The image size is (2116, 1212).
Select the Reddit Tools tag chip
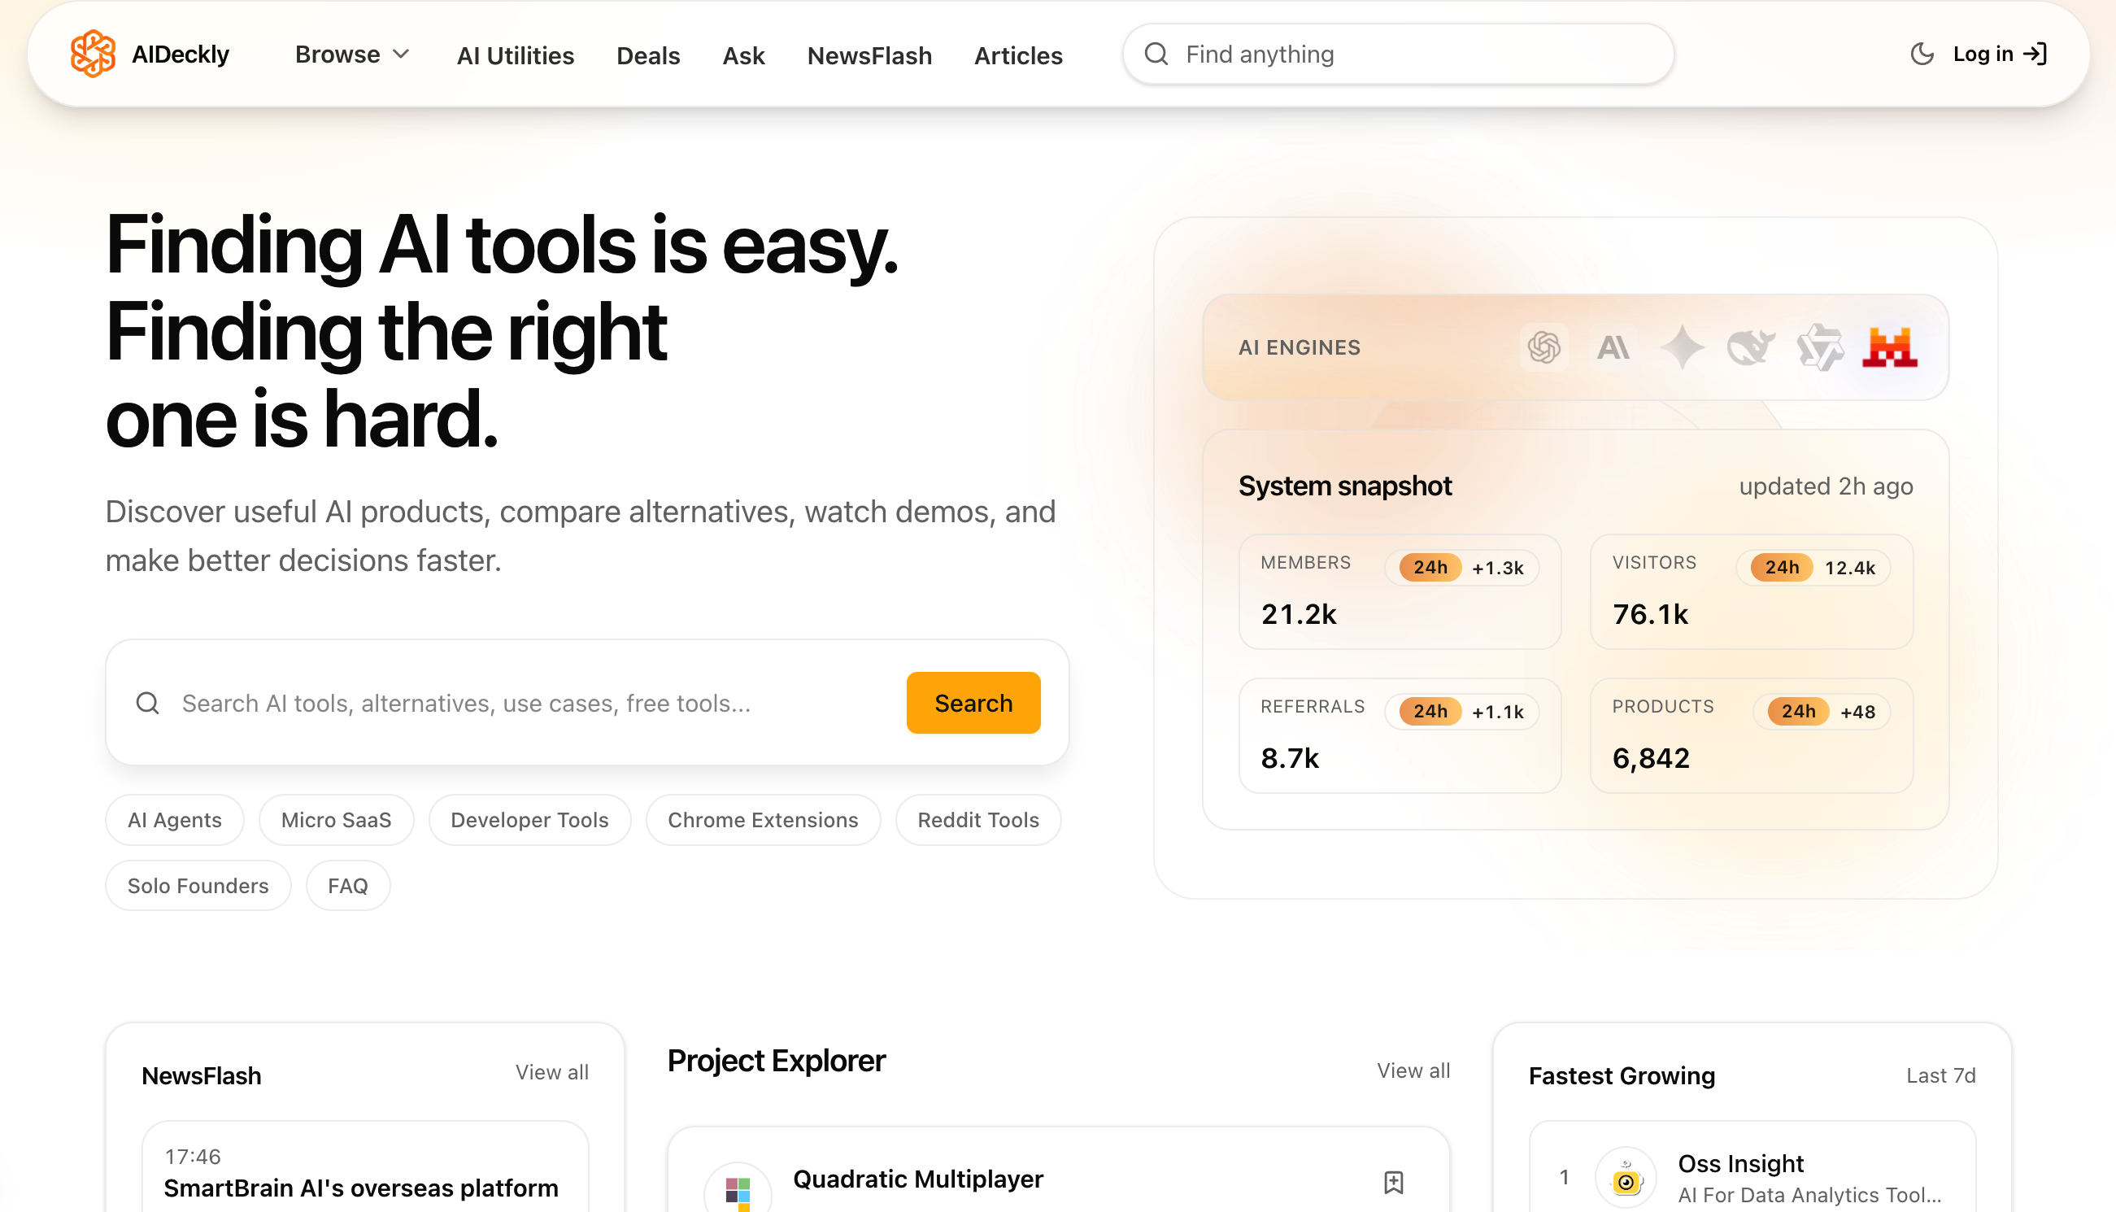coord(978,820)
